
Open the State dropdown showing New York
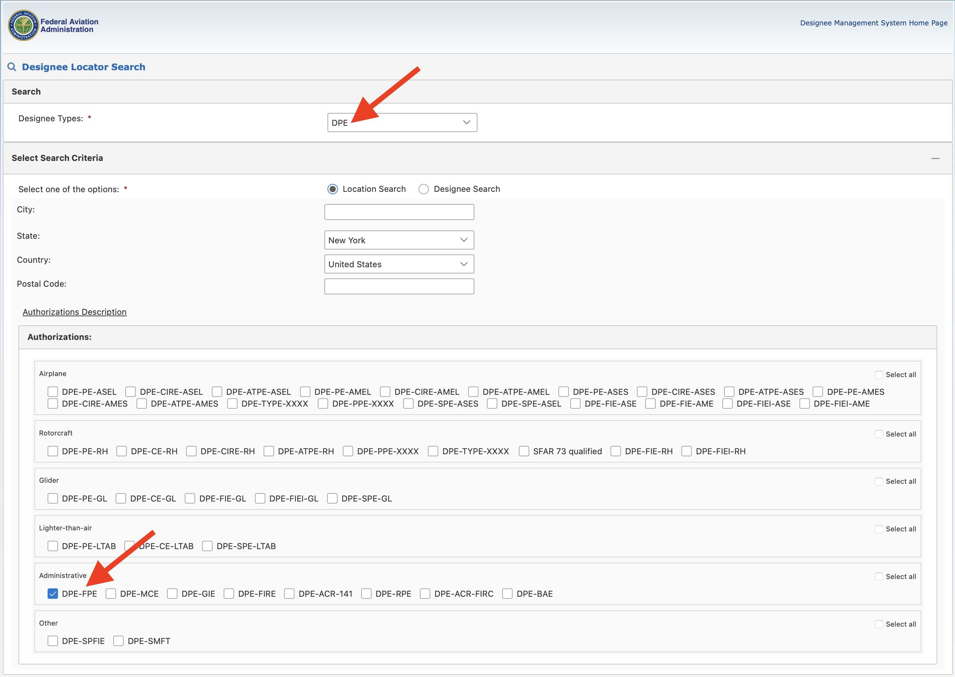pos(399,240)
